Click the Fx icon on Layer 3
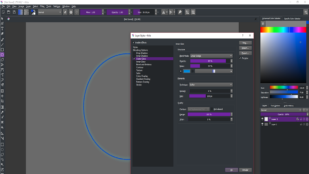 pos(298,119)
